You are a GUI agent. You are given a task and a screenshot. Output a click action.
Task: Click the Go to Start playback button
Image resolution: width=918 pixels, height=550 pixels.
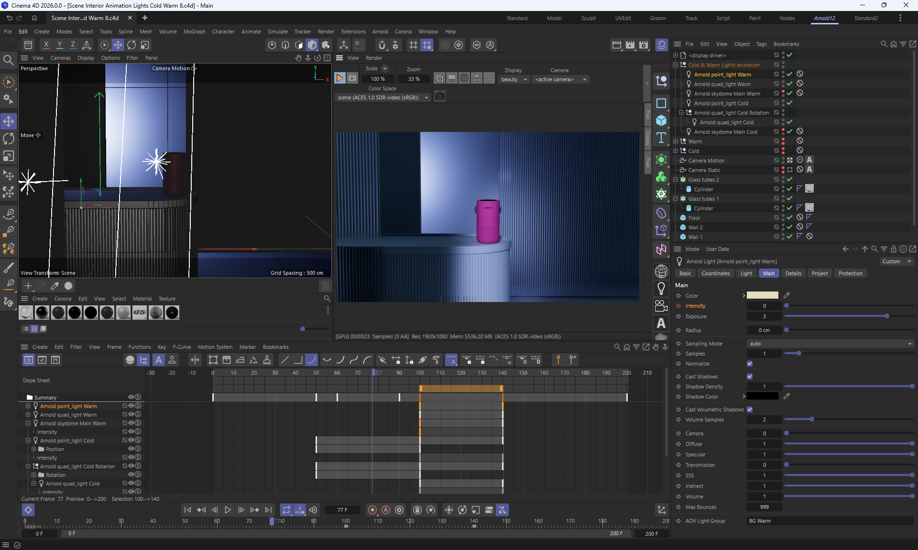tap(187, 510)
